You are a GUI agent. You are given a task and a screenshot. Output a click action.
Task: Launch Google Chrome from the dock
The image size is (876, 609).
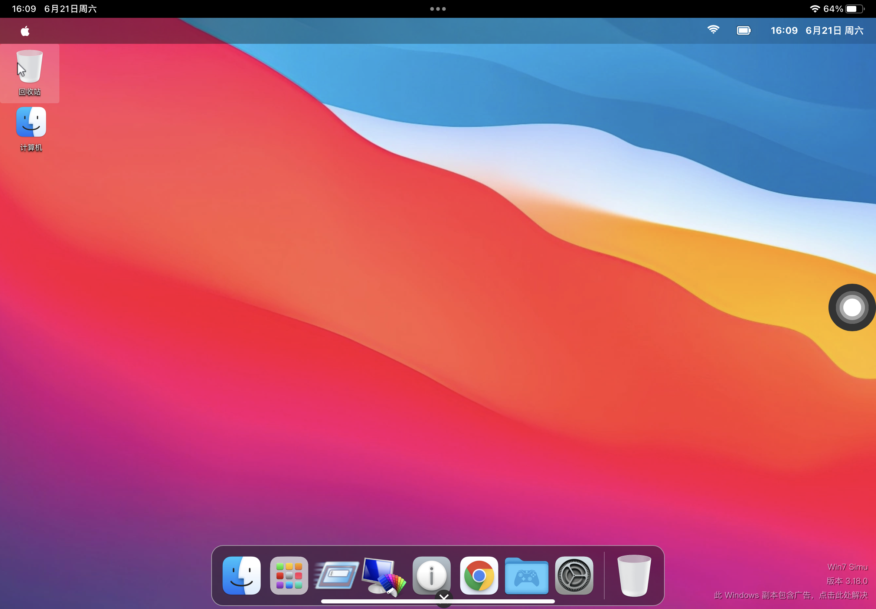tap(479, 575)
